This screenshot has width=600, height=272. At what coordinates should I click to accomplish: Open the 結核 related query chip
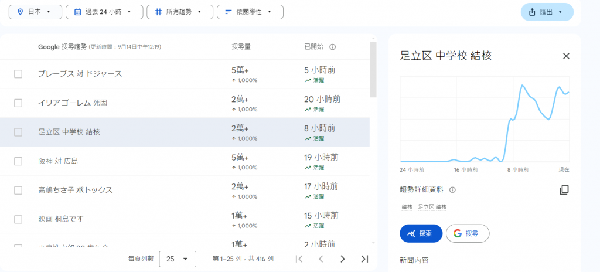407,207
